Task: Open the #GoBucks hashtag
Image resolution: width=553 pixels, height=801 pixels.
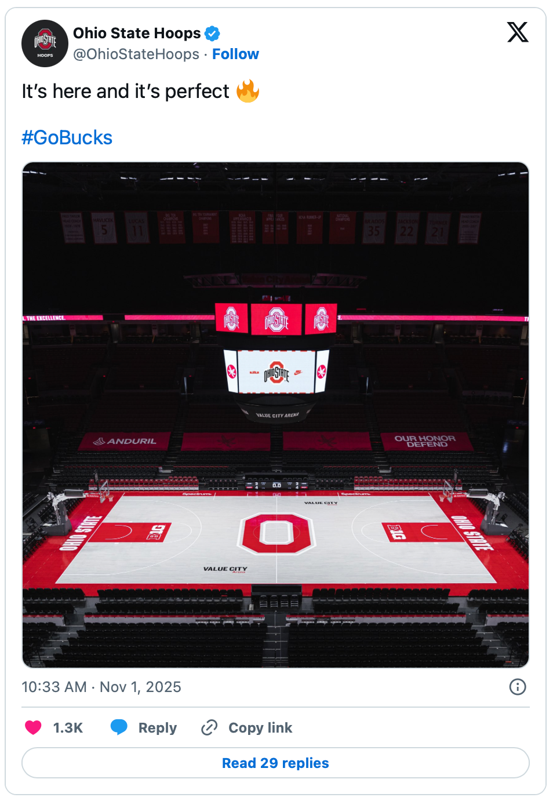Action: 67,137
